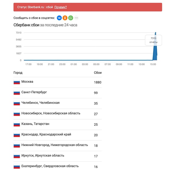Viewport: 170px width, 172px height.
Task: Click the 7310 отчёты tooltip
Action: 153,40
